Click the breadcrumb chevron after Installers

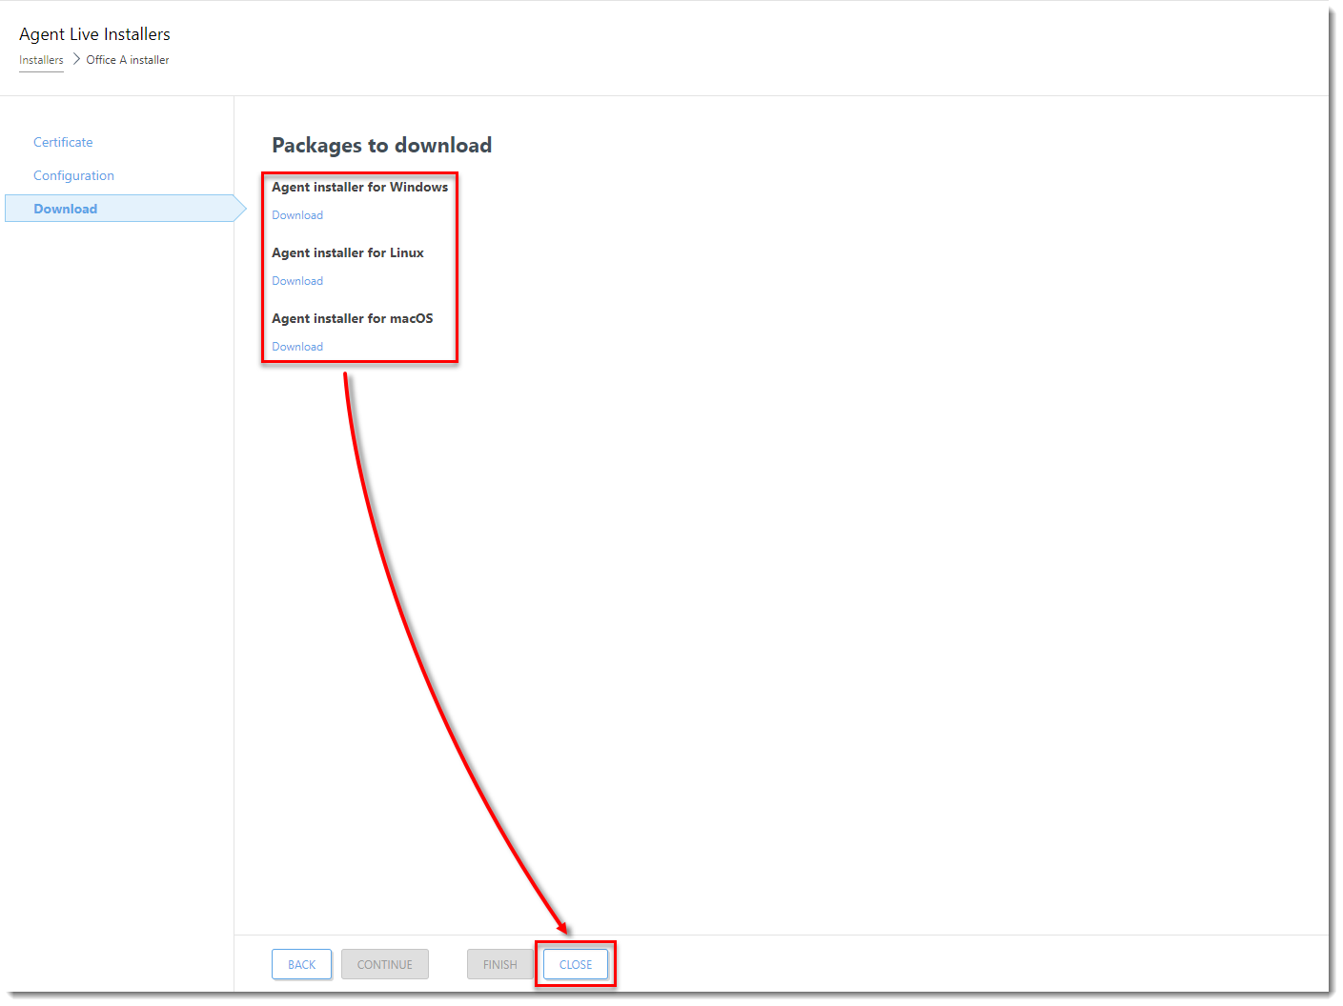point(76,59)
